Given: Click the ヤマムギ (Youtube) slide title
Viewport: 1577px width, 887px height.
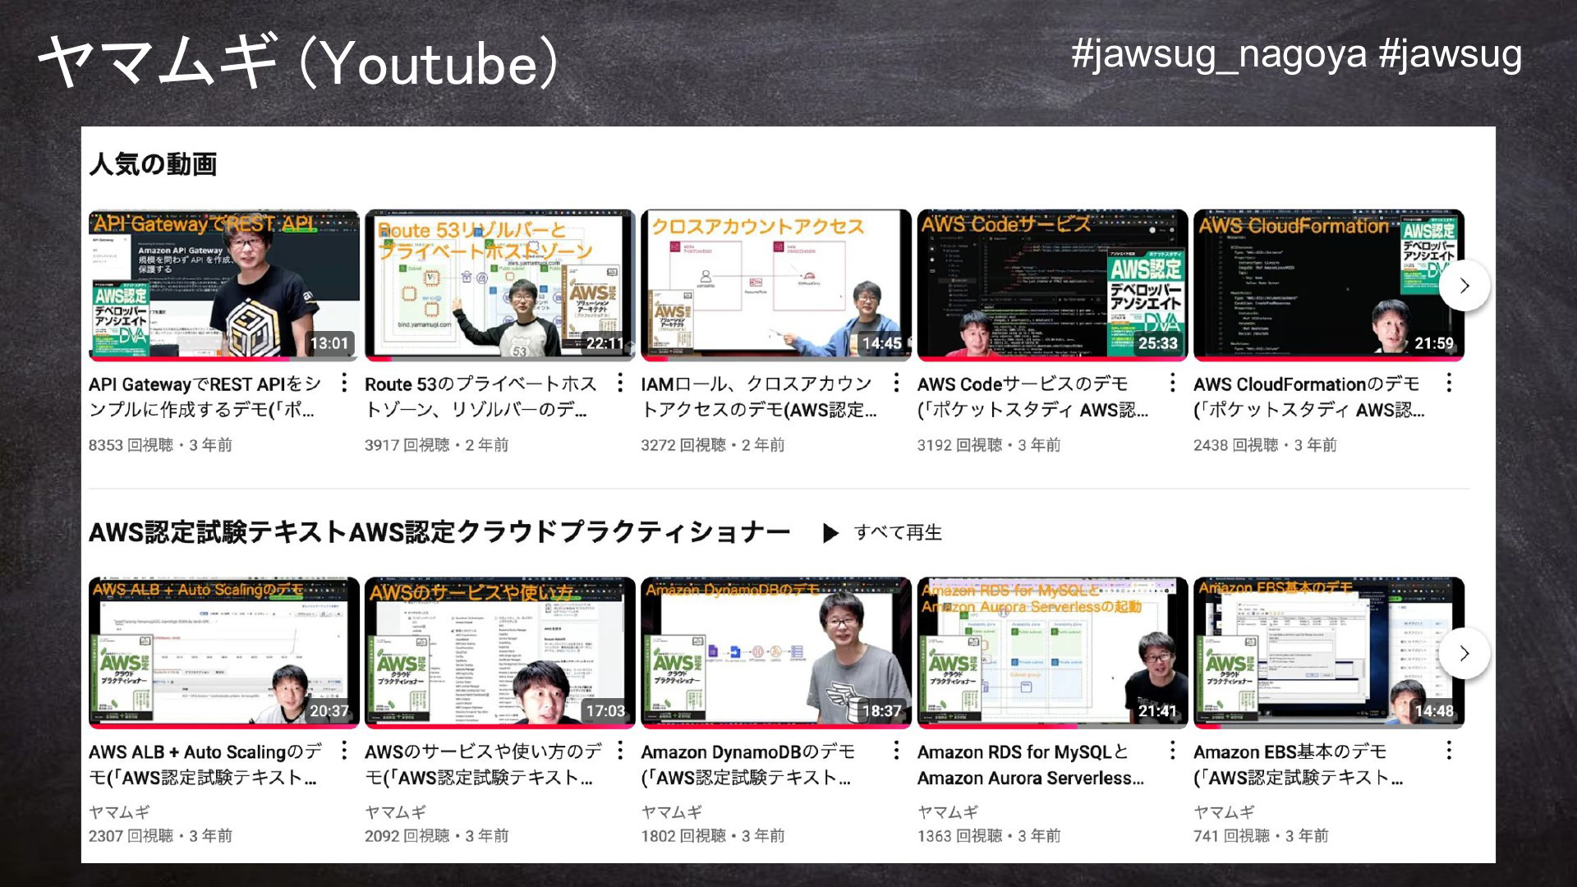Looking at the screenshot, I should click(298, 62).
